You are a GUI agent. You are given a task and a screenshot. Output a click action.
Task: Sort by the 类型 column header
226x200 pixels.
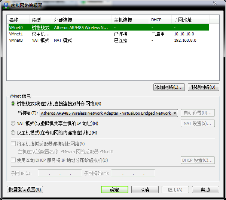point(40,20)
